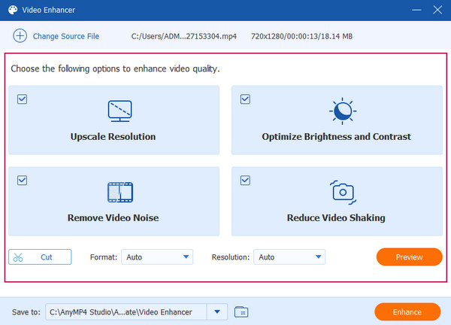This screenshot has height=325, width=451.
Task: Click the plus circle add-file icon
Action: [20, 36]
